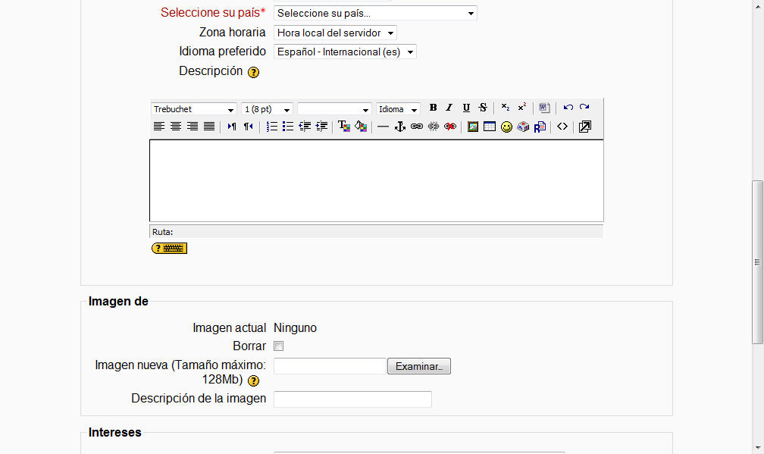Open the Trebuchet font family dropdown

[x=194, y=109]
